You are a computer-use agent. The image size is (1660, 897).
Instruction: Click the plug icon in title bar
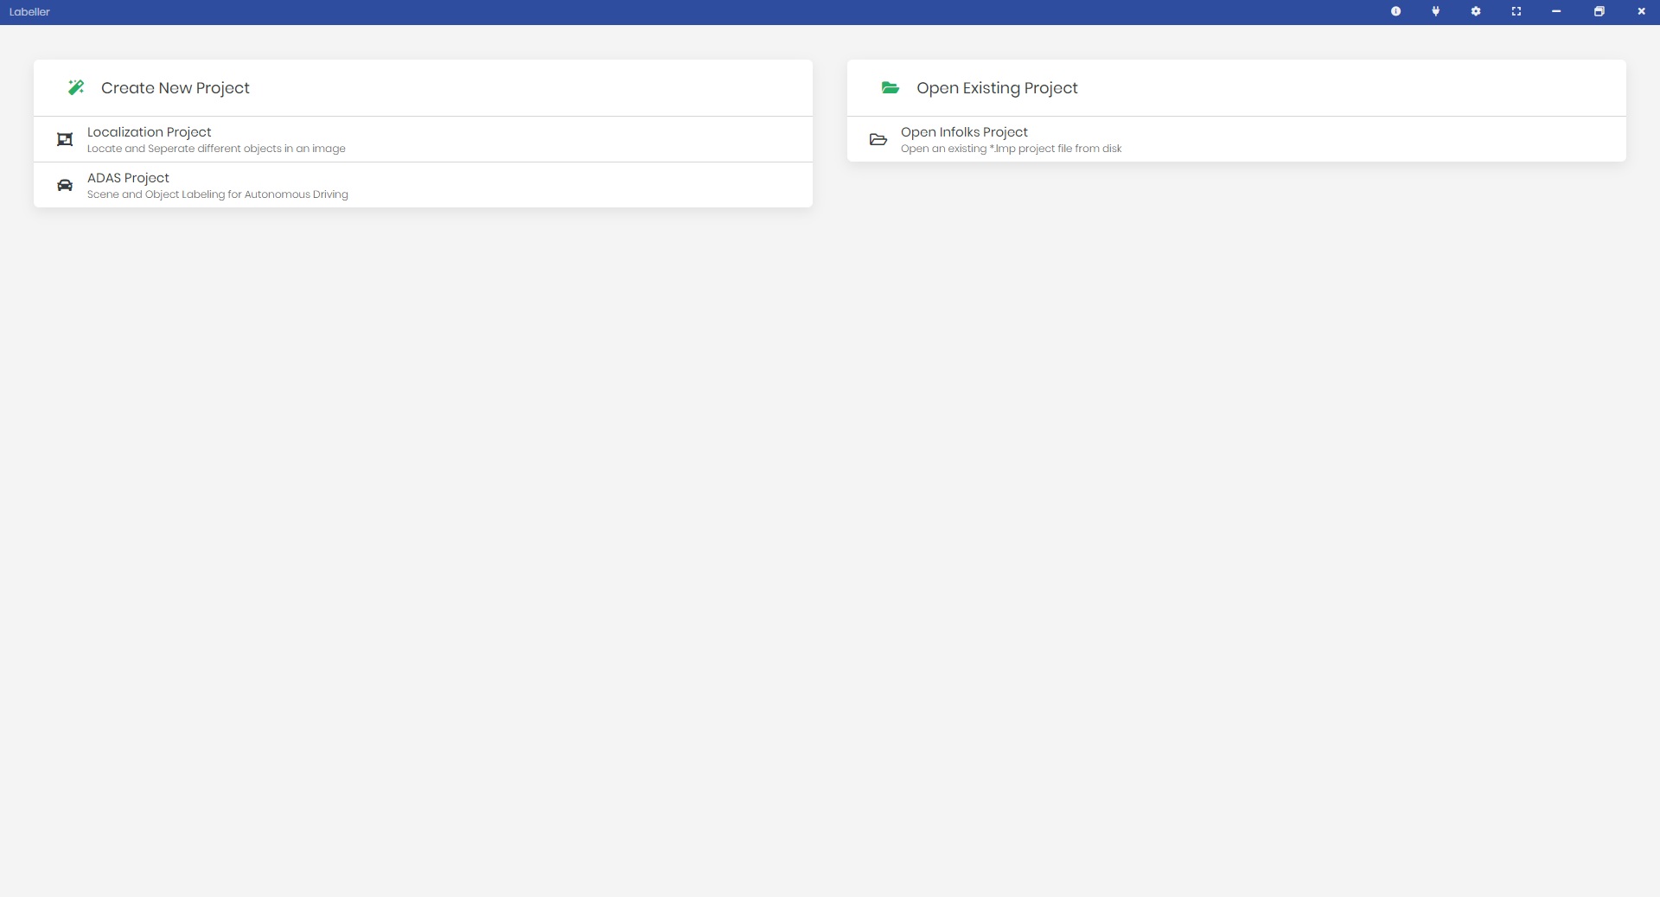pyautogui.click(x=1435, y=11)
